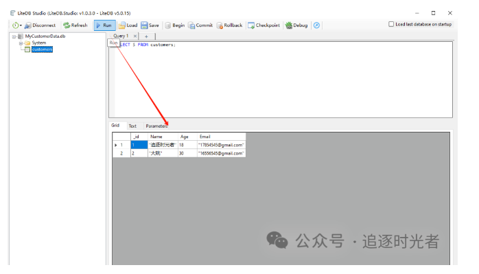Viewport: 479px width, 274px height.
Task: Commit the transaction
Action: point(200,25)
